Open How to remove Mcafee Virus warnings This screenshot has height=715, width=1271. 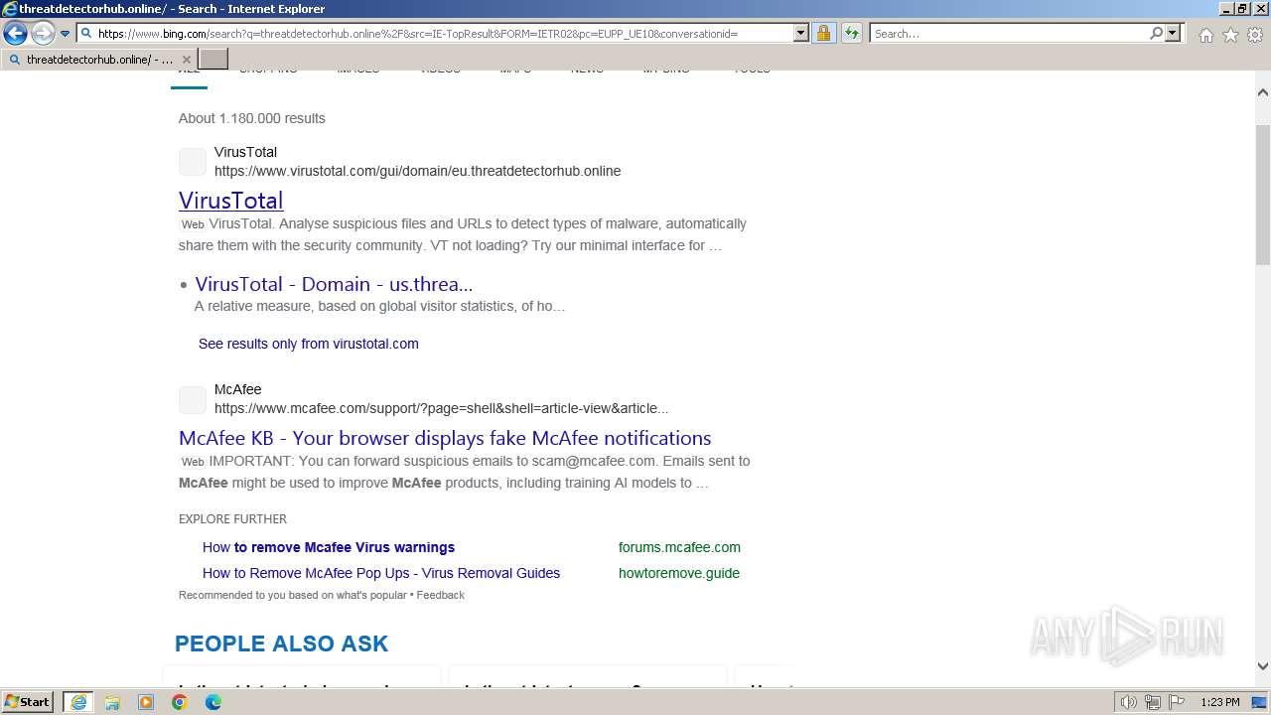pyautogui.click(x=329, y=547)
